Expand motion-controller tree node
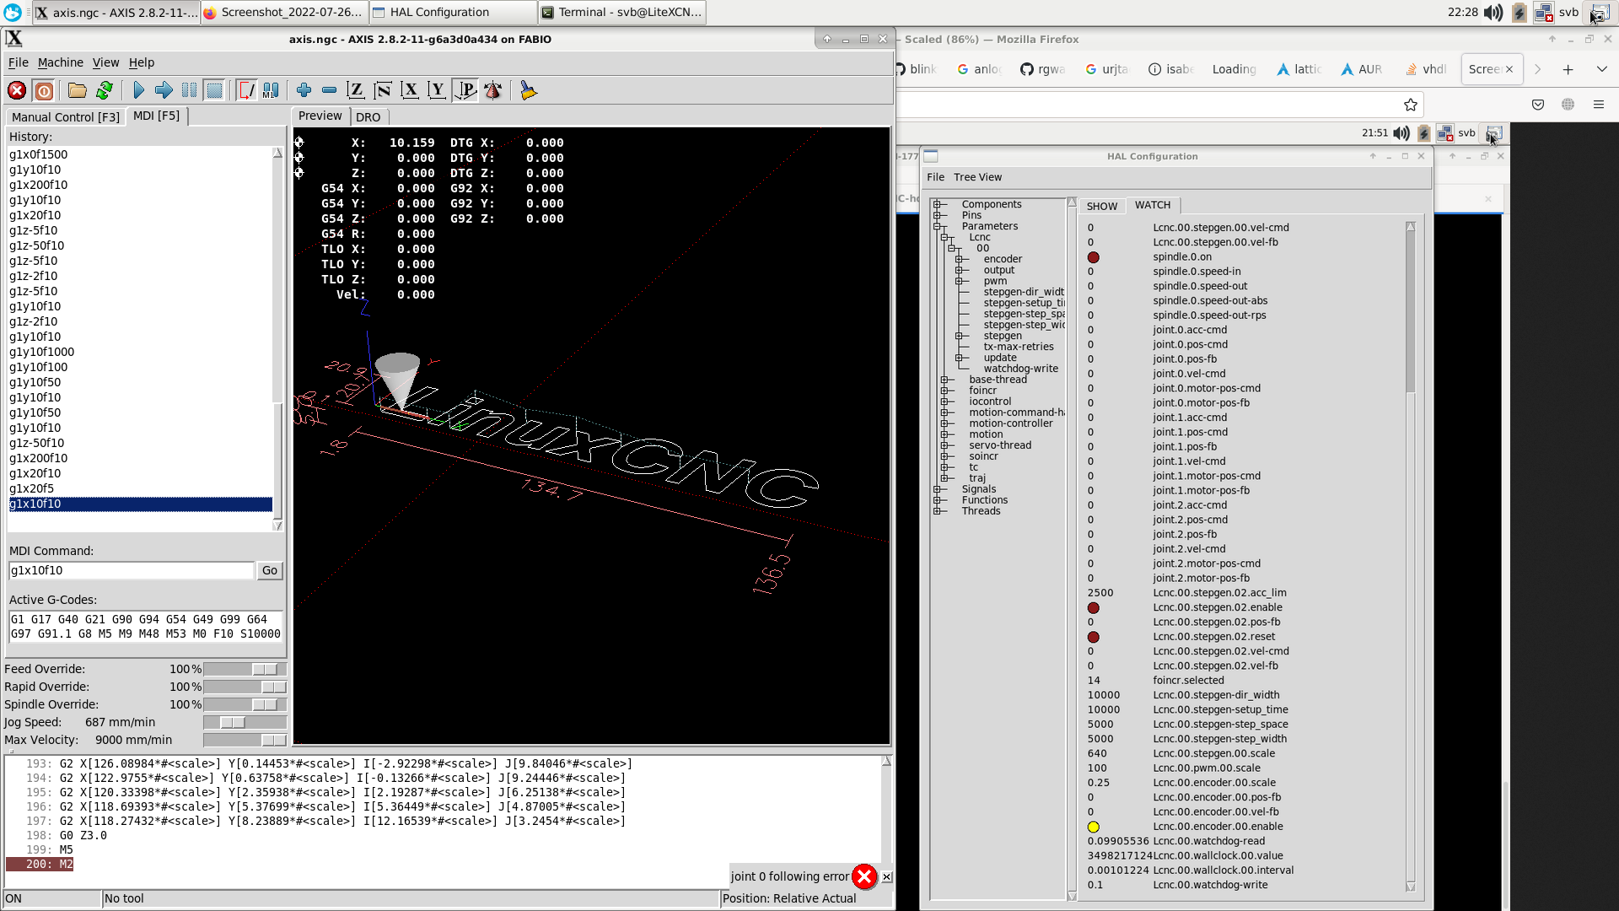The height and width of the screenshot is (911, 1619). coord(944,423)
